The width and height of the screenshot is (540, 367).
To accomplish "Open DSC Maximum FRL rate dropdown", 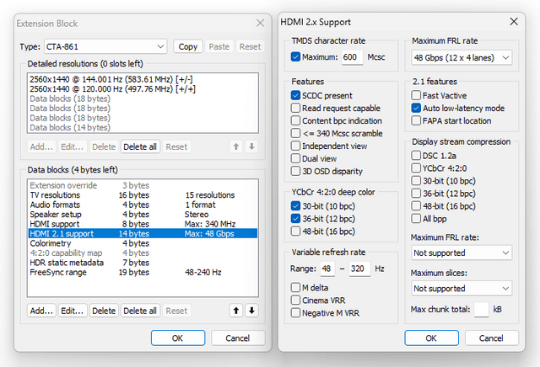I will 462,253.
